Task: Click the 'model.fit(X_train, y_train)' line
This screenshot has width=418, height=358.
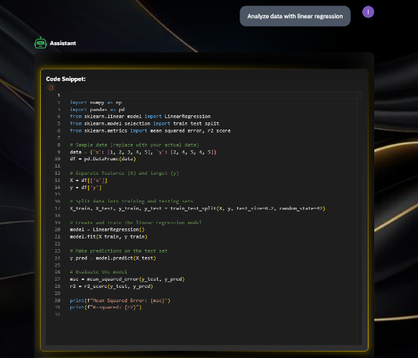Action: [x=108, y=236]
